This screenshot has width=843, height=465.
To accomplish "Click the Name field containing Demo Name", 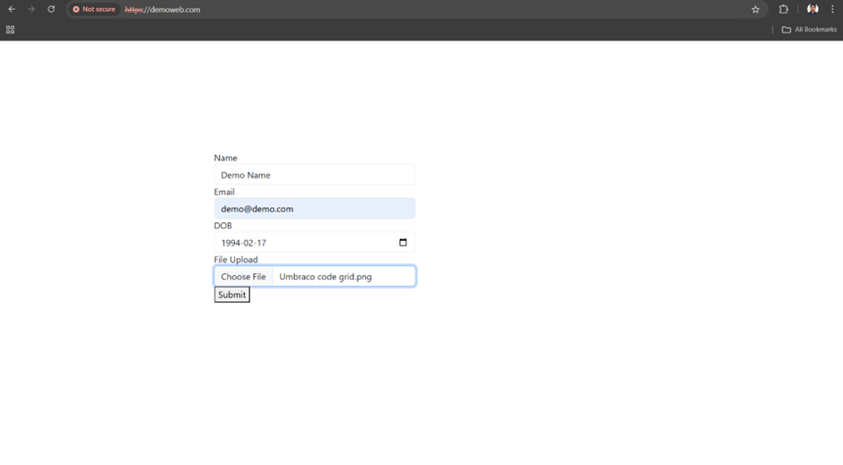I will click(314, 175).
